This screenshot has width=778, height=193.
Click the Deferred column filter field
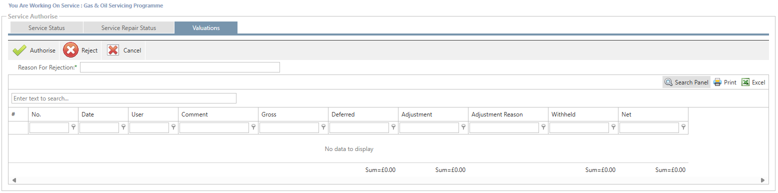point(359,128)
